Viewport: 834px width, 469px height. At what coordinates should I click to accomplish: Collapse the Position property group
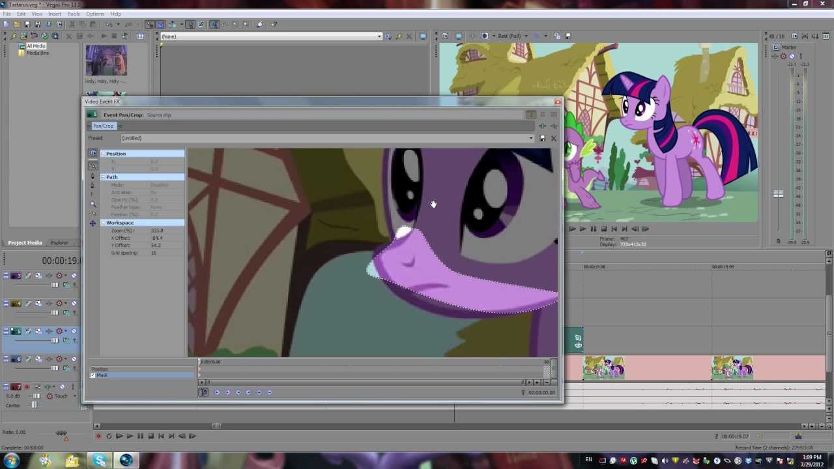103,154
